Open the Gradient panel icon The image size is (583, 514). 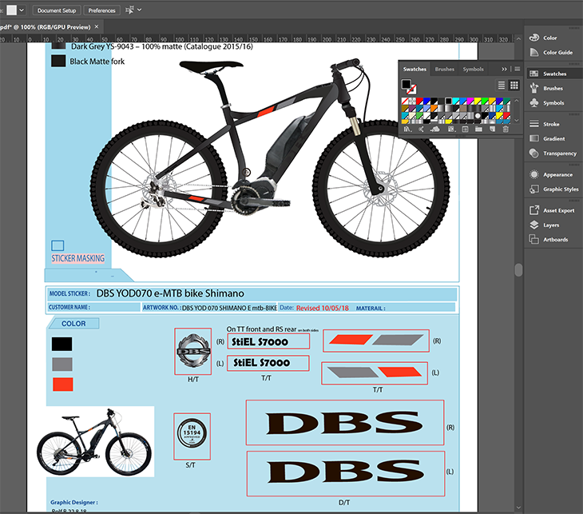coord(534,138)
